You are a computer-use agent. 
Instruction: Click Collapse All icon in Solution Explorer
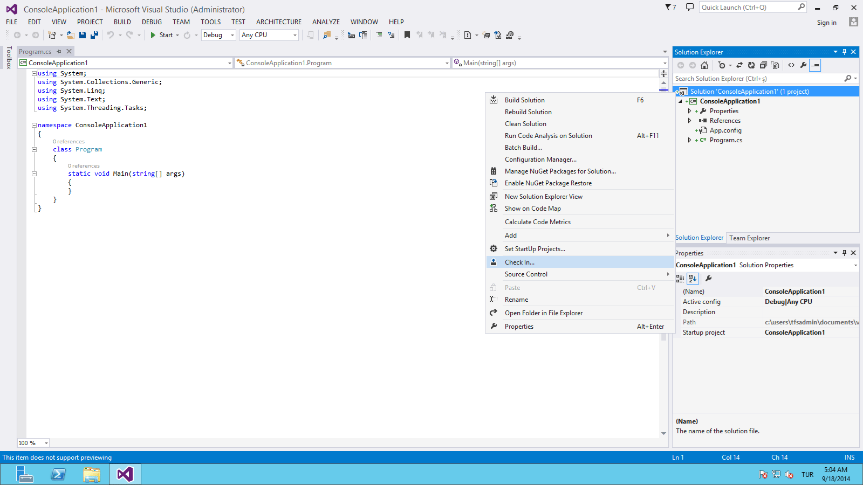(x=763, y=65)
